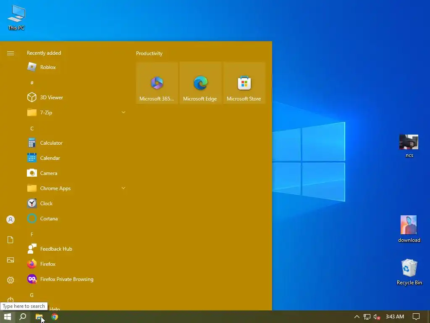Click the 3:43 AM clock
430x323 pixels.
click(395, 317)
